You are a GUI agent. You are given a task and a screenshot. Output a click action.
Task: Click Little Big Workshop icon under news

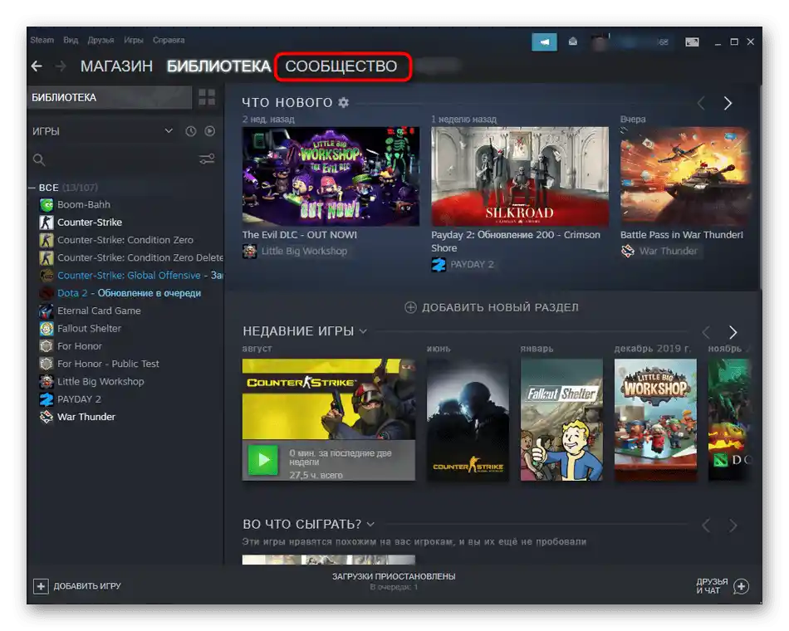click(x=250, y=251)
